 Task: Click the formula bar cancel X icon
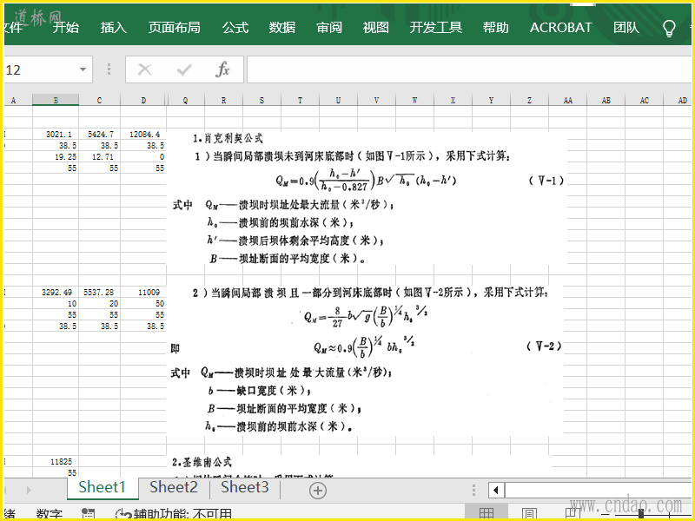[x=144, y=69]
